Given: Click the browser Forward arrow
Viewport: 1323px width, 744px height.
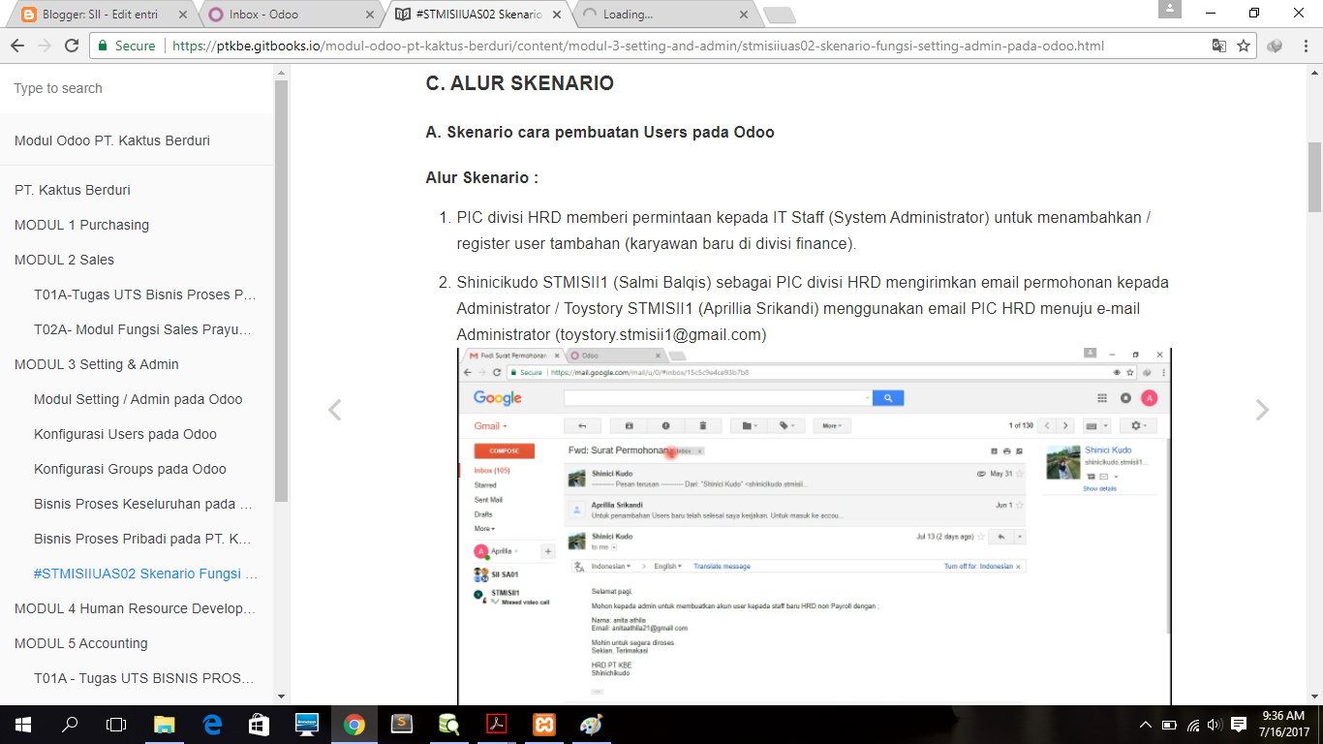Looking at the screenshot, I should coord(44,46).
